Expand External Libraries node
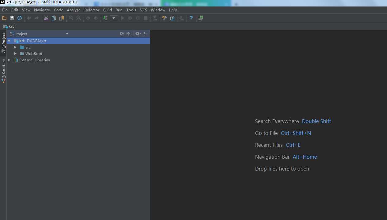 9,60
